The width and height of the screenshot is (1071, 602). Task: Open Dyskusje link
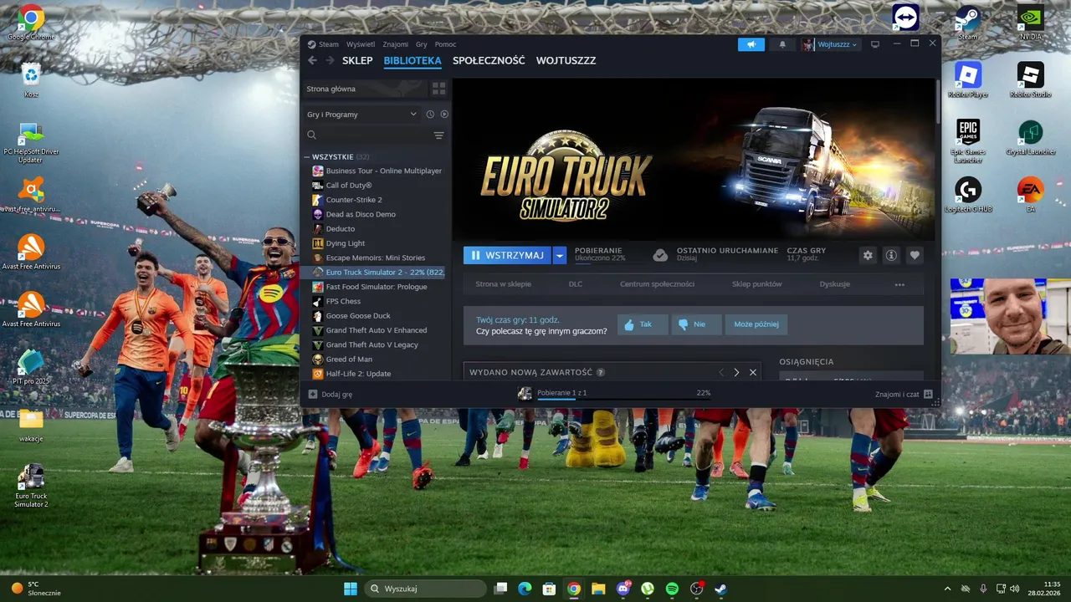coord(835,284)
